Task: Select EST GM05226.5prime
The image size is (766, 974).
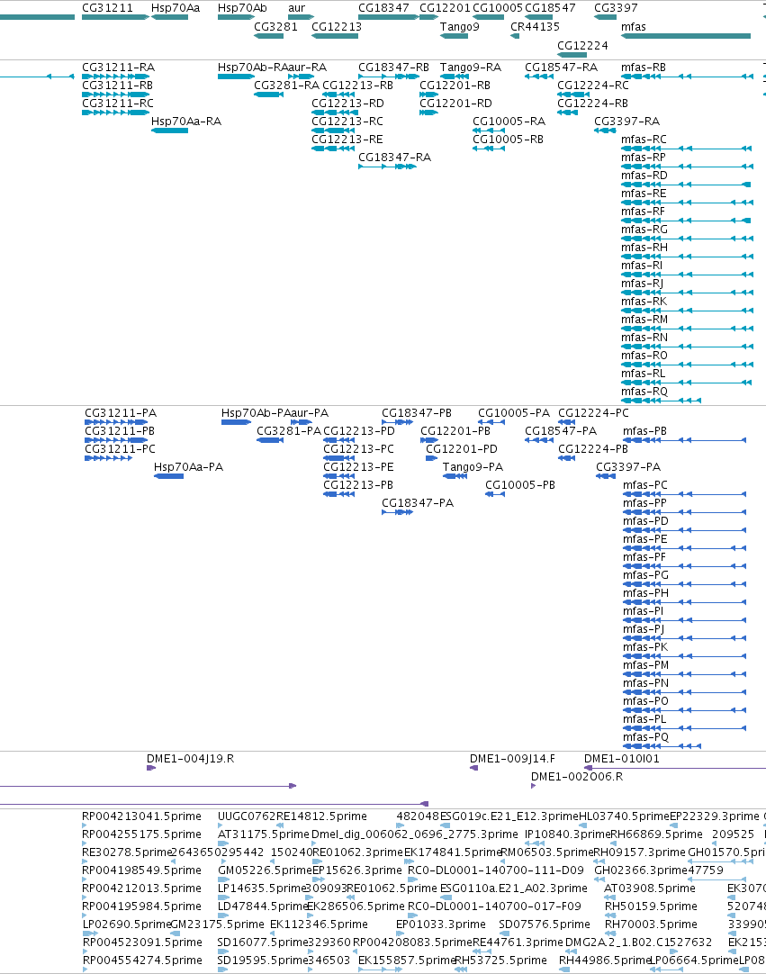Action: 265,870
